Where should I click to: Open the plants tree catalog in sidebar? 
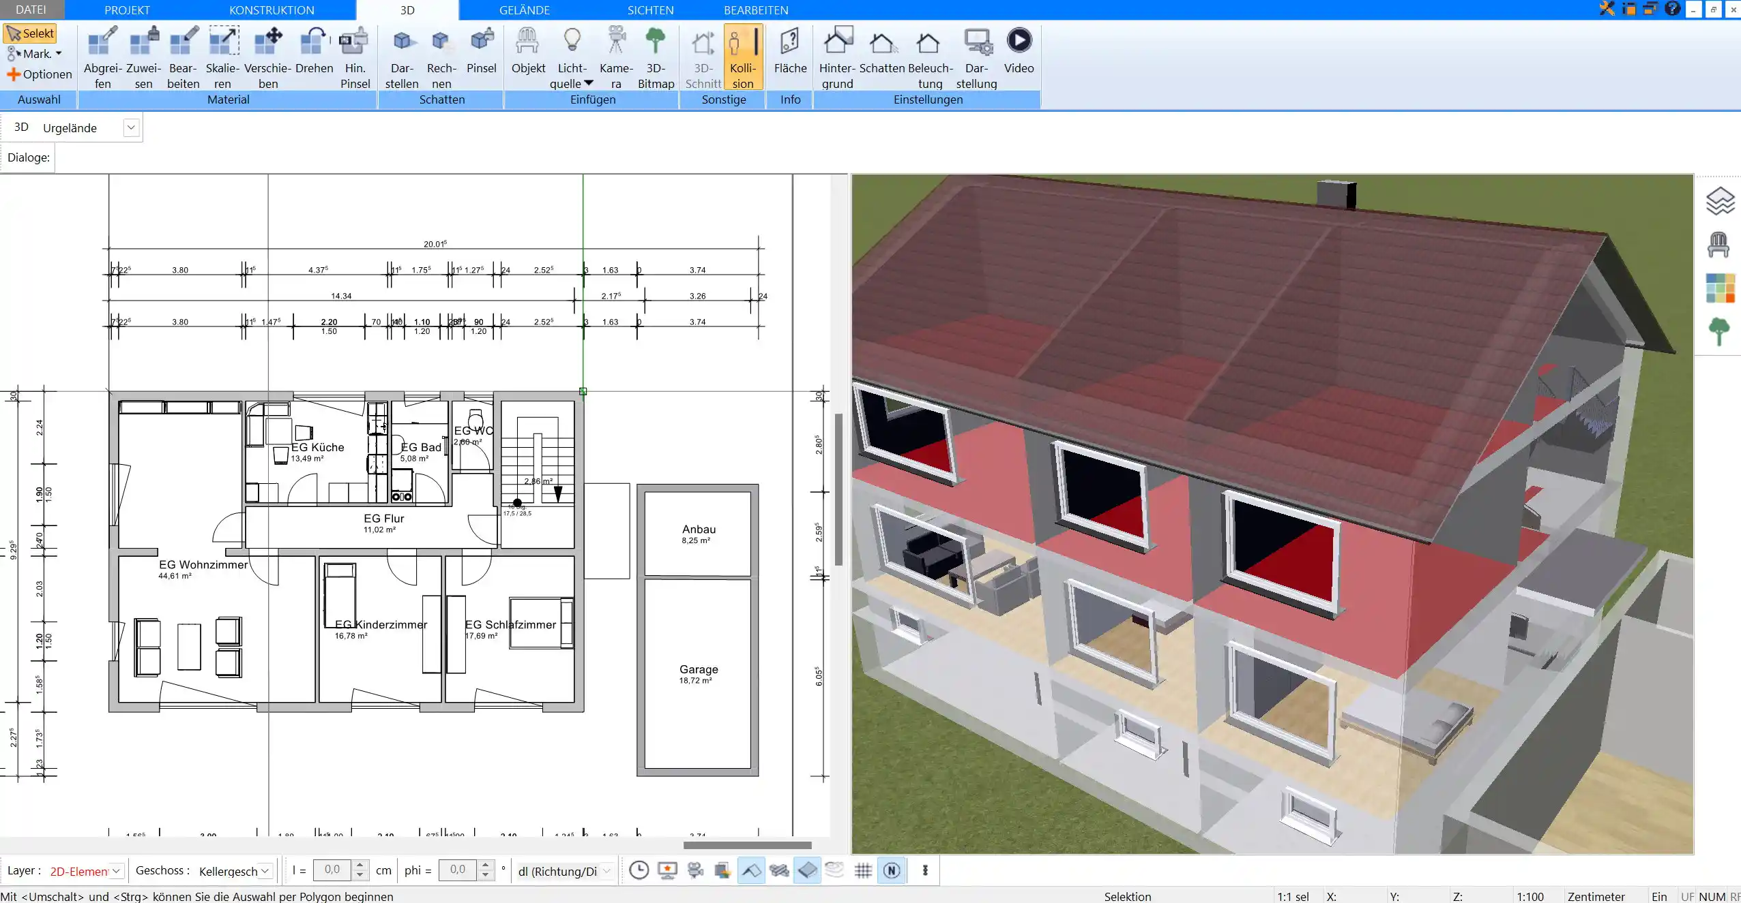click(x=1719, y=332)
